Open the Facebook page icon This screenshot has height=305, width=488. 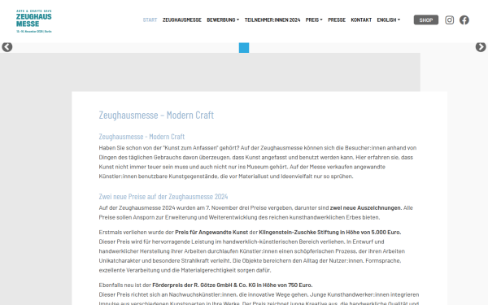click(x=464, y=20)
